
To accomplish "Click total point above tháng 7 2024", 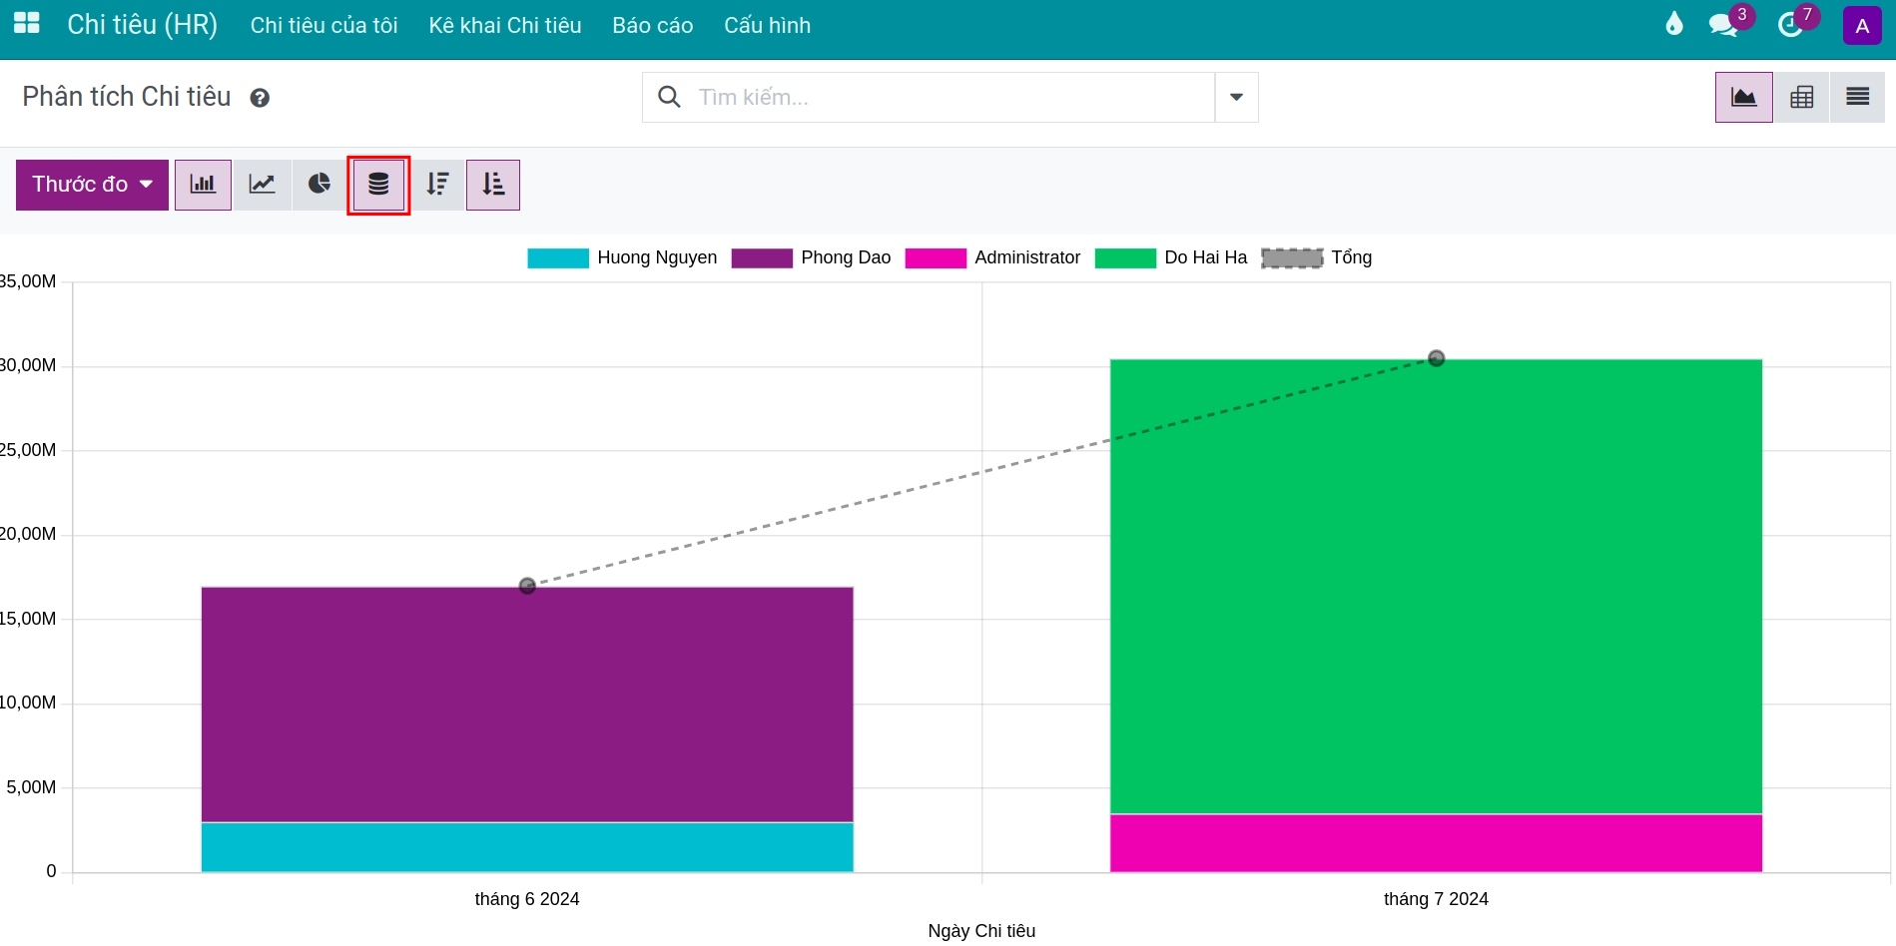I will [1436, 358].
